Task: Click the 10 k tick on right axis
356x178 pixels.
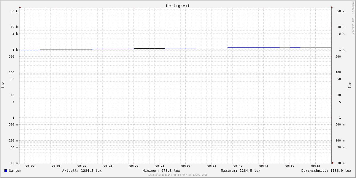Action: pyautogui.click(x=341, y=27)
